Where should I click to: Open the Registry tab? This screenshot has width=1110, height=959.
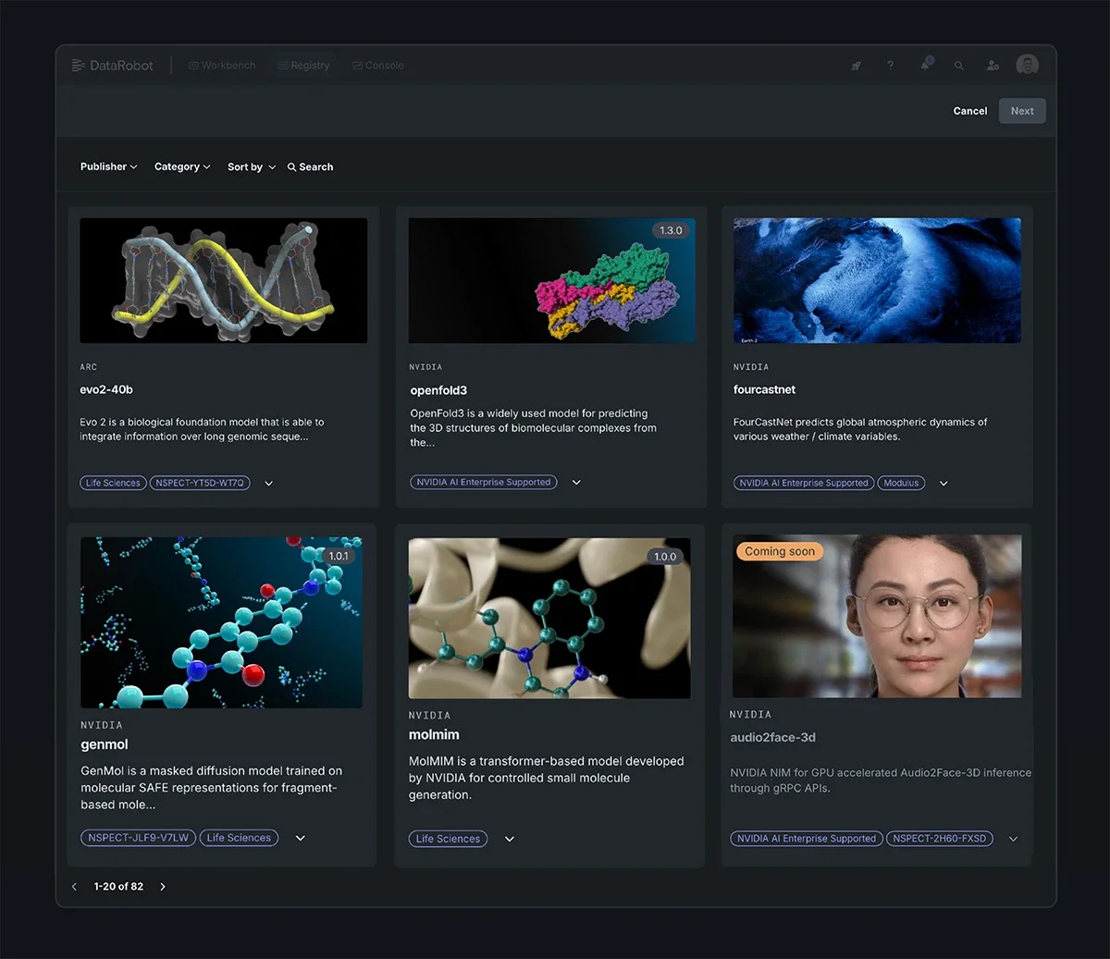click(303, 66)
